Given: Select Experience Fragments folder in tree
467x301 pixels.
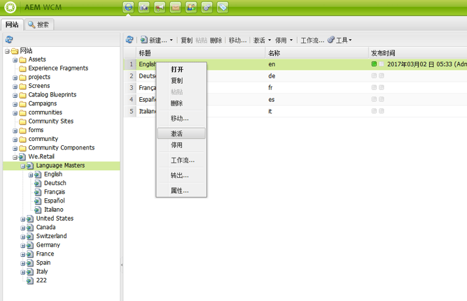Looking at the screenshot, I should [58, 69].
